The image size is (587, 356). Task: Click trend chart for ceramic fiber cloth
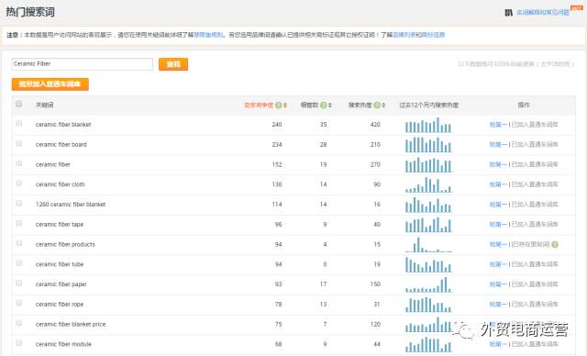click(428, 185)
